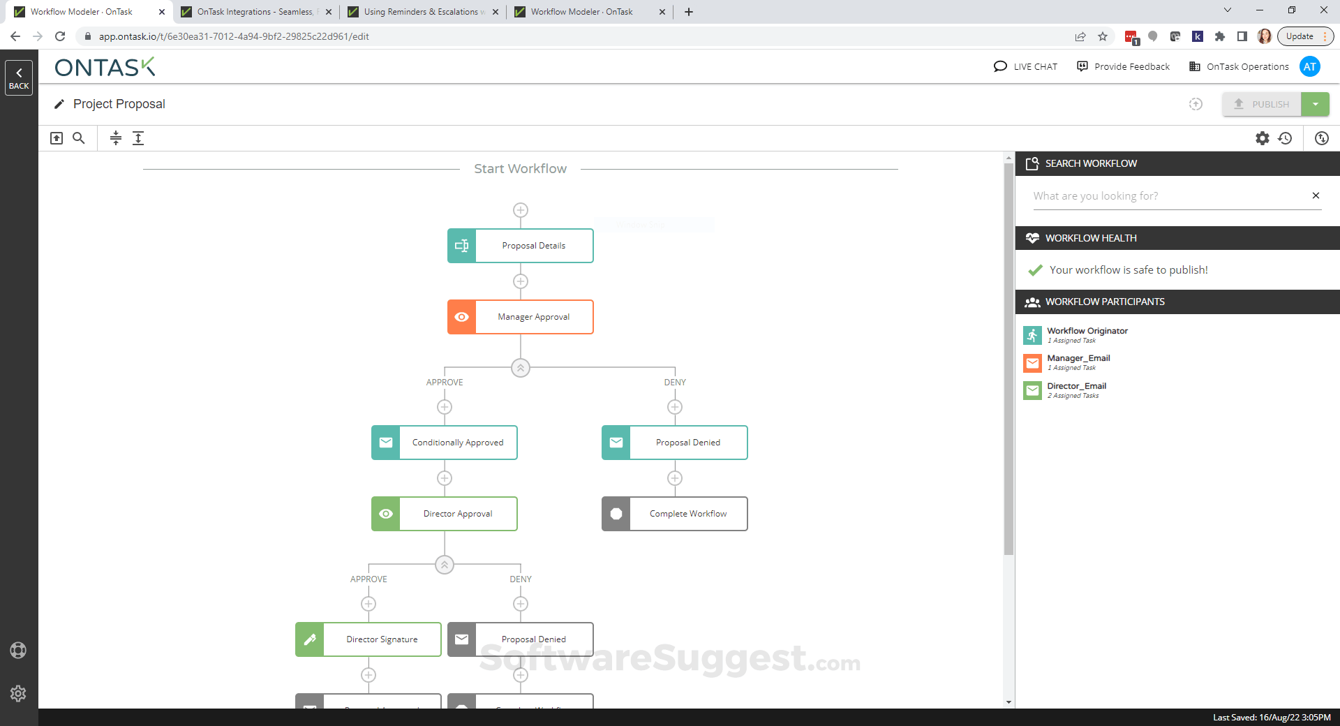Click into the 'What are you looking for?' field
The image size is (1340, 726).
coord(1152,195)
